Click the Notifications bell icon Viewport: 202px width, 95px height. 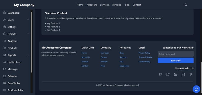[x=5, y=62]
